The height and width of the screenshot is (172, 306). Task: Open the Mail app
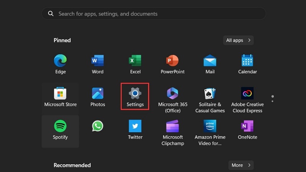pos(210,61)
